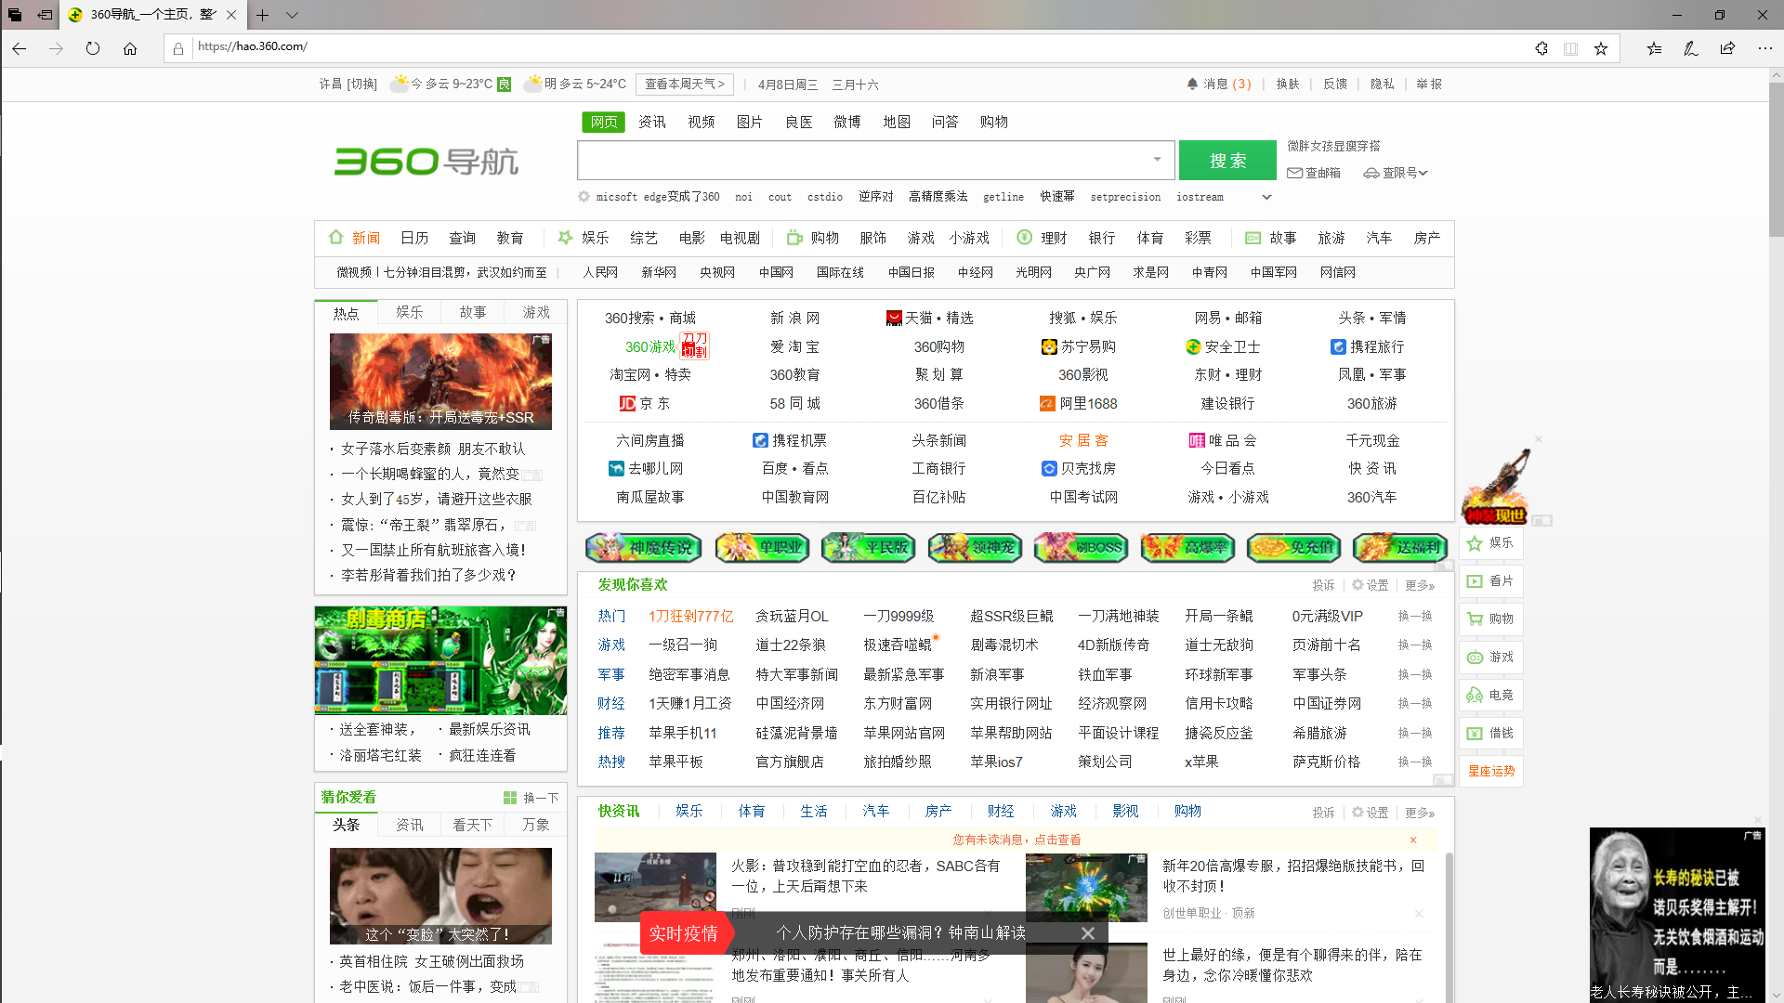The image size is (1784, 1003).
Task: Click the green 搜索 search button
Action: click(x=1226, y=160)
